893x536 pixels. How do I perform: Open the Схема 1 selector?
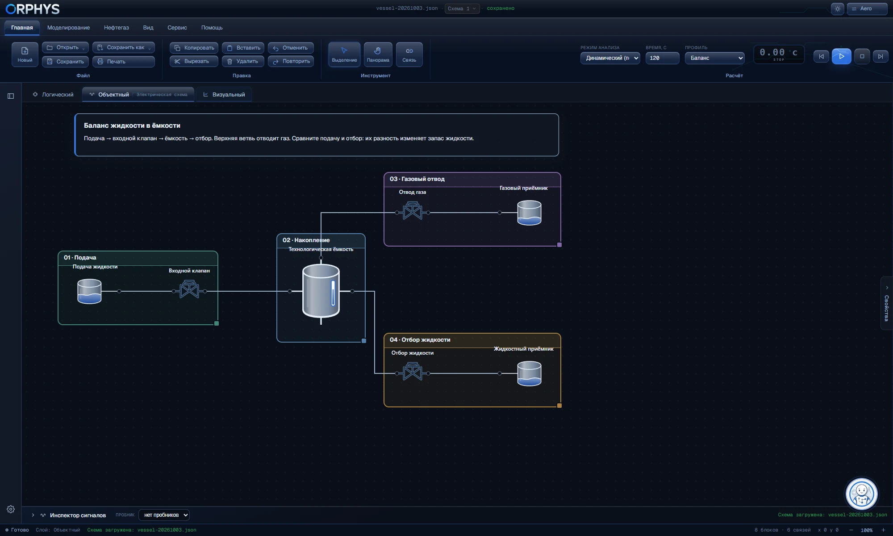click(x=462, y=8)
